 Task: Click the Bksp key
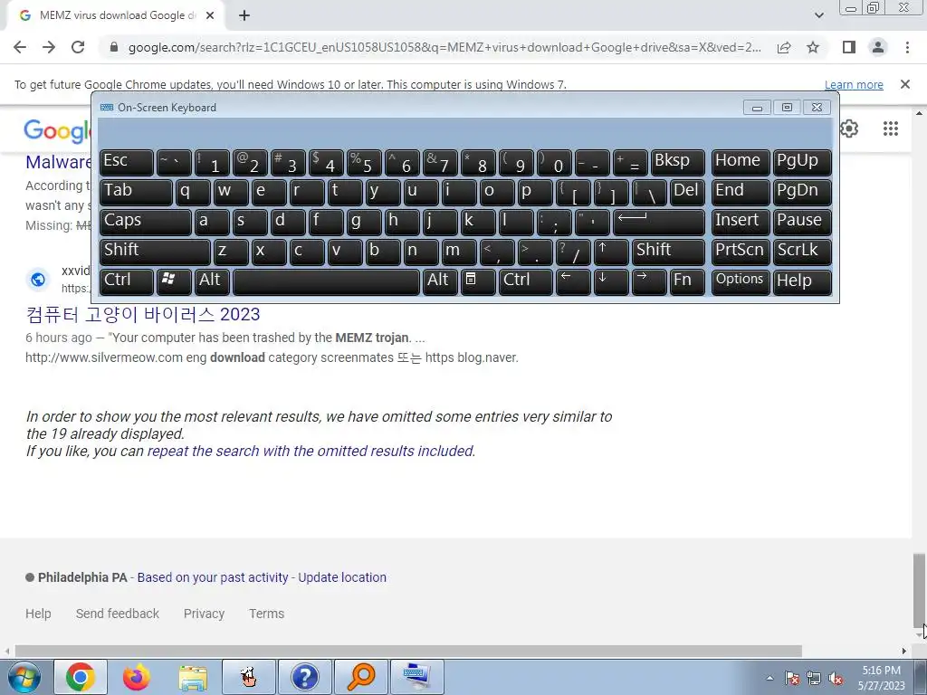[x=677, y=162]
